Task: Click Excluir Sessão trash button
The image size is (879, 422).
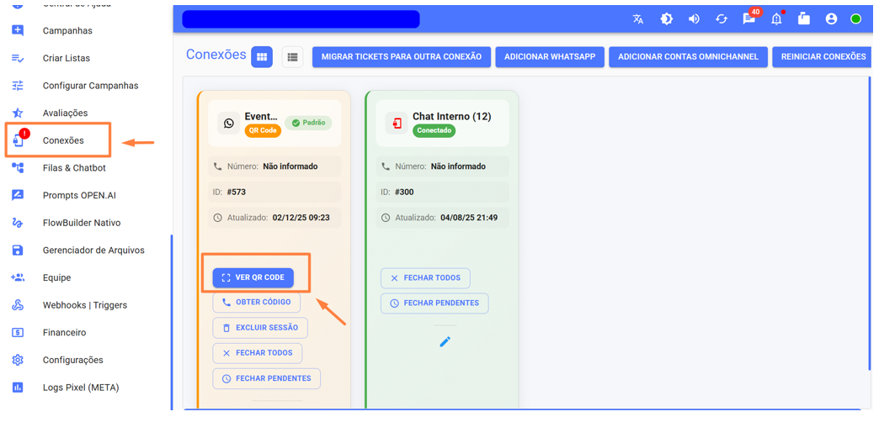Action: [259, 328]
